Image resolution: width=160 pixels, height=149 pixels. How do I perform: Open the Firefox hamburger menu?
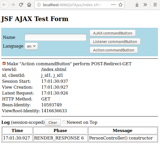point(155,5)
